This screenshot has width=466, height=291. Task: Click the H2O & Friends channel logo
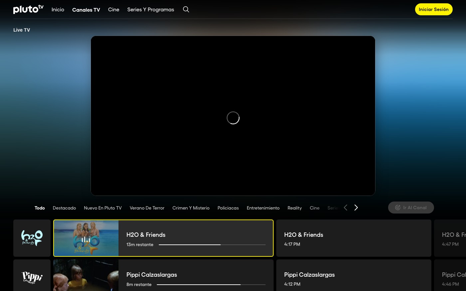point(32,238)
